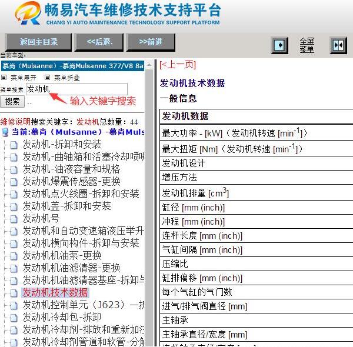Open 发动机横向构件-拆卸与安装 item
This screenshot has width=353, height=347.
point(81,243)
